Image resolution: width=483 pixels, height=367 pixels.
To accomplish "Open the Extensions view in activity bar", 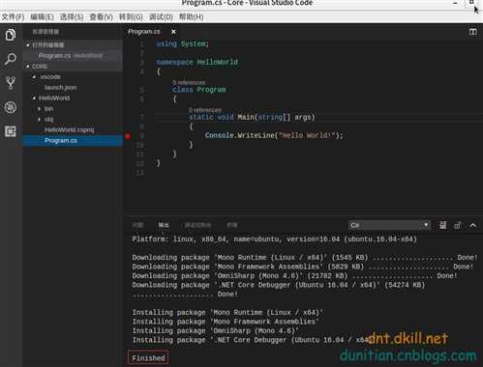I will pos(11,131).
